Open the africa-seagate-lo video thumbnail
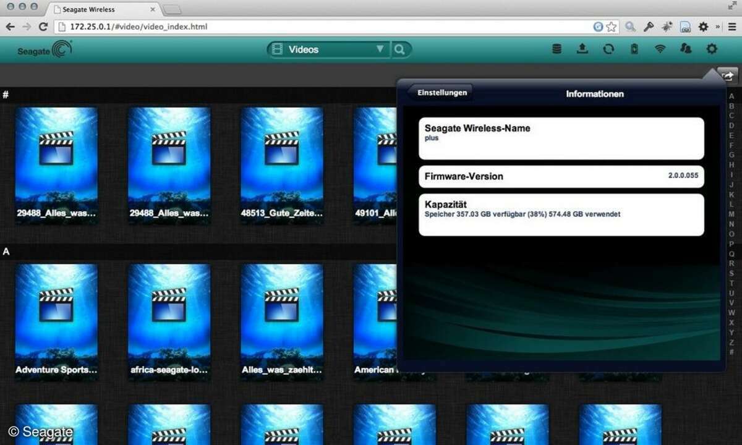 [x=169, y=321]
